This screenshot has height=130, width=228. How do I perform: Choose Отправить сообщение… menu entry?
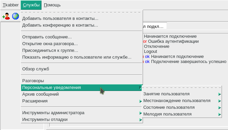(82, 37)
